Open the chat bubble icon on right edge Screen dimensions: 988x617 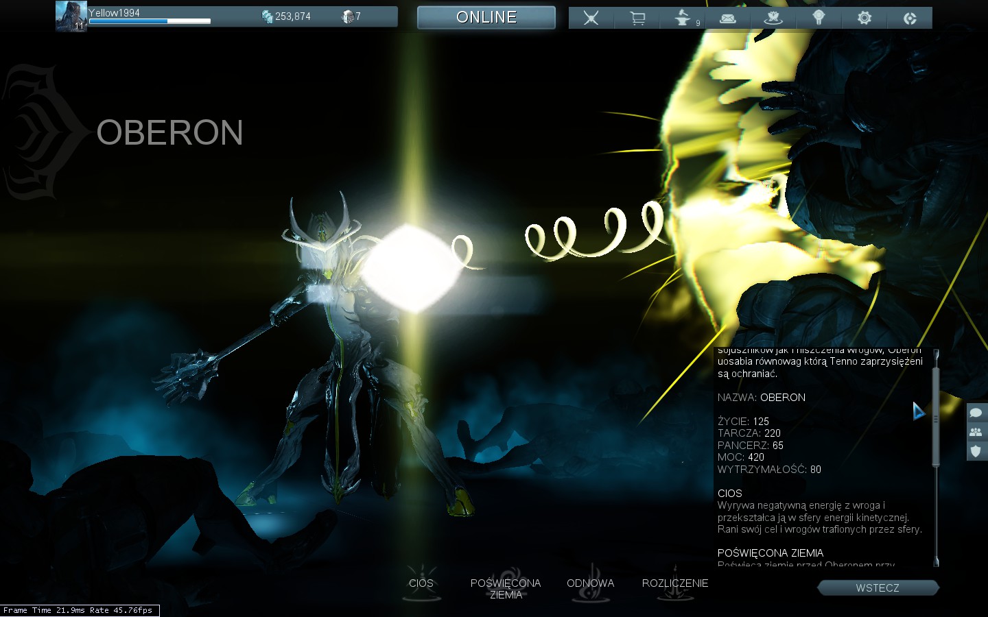(x=976, y=412)
